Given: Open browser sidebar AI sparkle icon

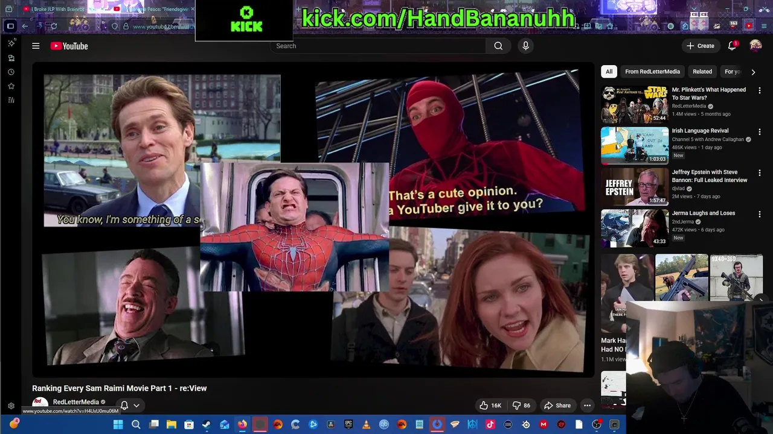Looking at the screenshot, I should [11, 43].
